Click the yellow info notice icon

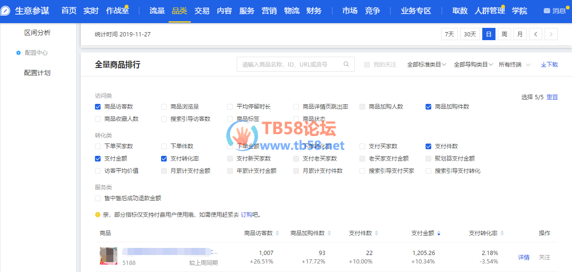point(98,214)
